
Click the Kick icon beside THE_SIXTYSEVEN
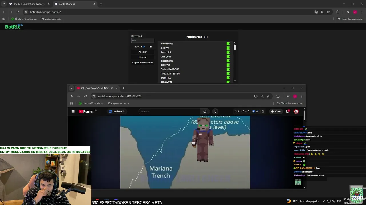click(x=228, y=73)
